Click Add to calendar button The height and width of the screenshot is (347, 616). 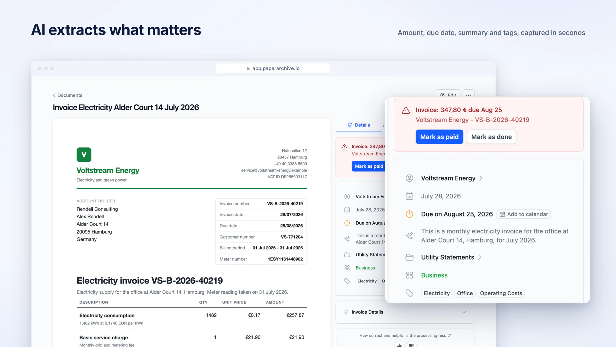tap(524, 214)
